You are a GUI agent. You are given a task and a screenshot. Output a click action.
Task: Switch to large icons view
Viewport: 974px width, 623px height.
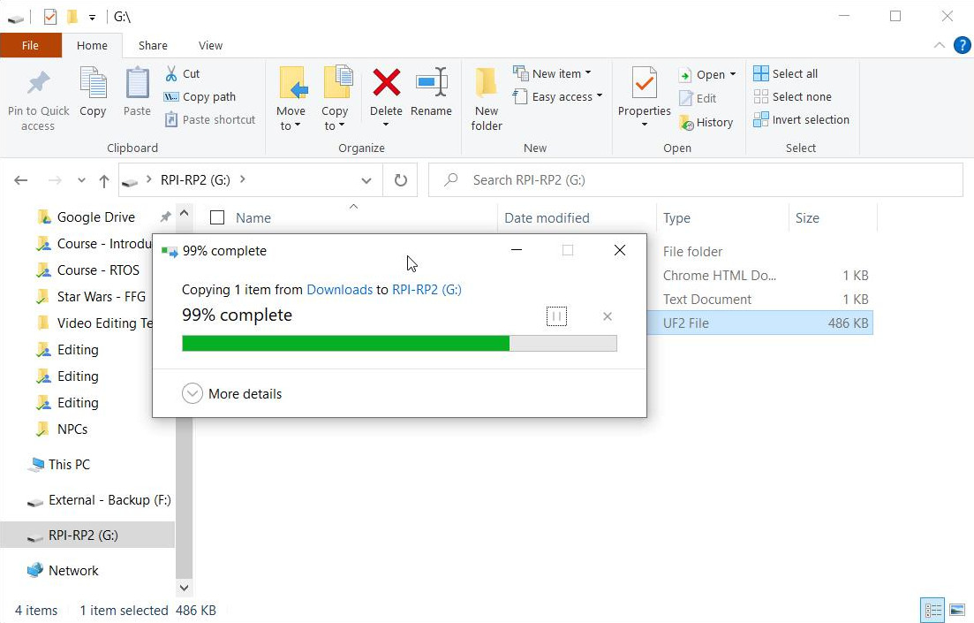click(956, 610)
